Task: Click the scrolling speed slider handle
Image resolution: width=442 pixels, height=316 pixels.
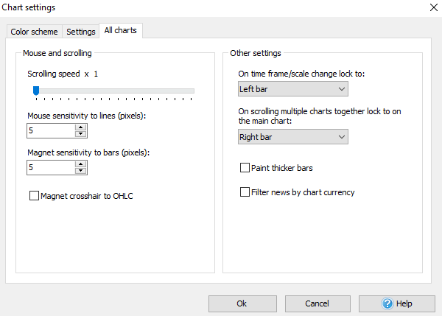Action: pos(35,91)
